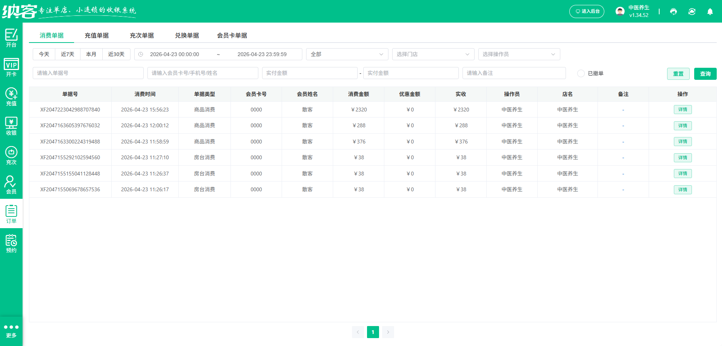Open the 选择门店 store dropdown

pos(433,54)
